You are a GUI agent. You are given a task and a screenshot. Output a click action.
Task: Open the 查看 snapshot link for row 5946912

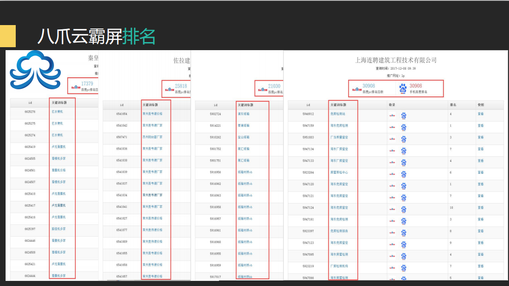click(481, 114)
